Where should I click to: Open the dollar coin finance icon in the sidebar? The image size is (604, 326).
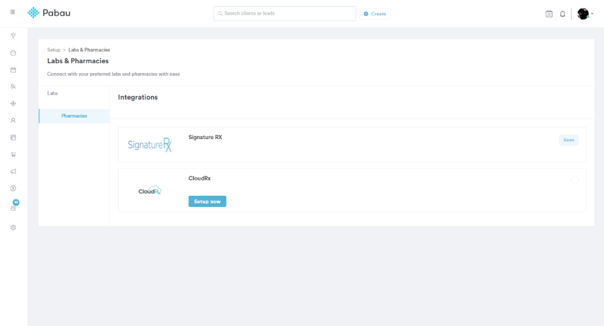point(13,188)
